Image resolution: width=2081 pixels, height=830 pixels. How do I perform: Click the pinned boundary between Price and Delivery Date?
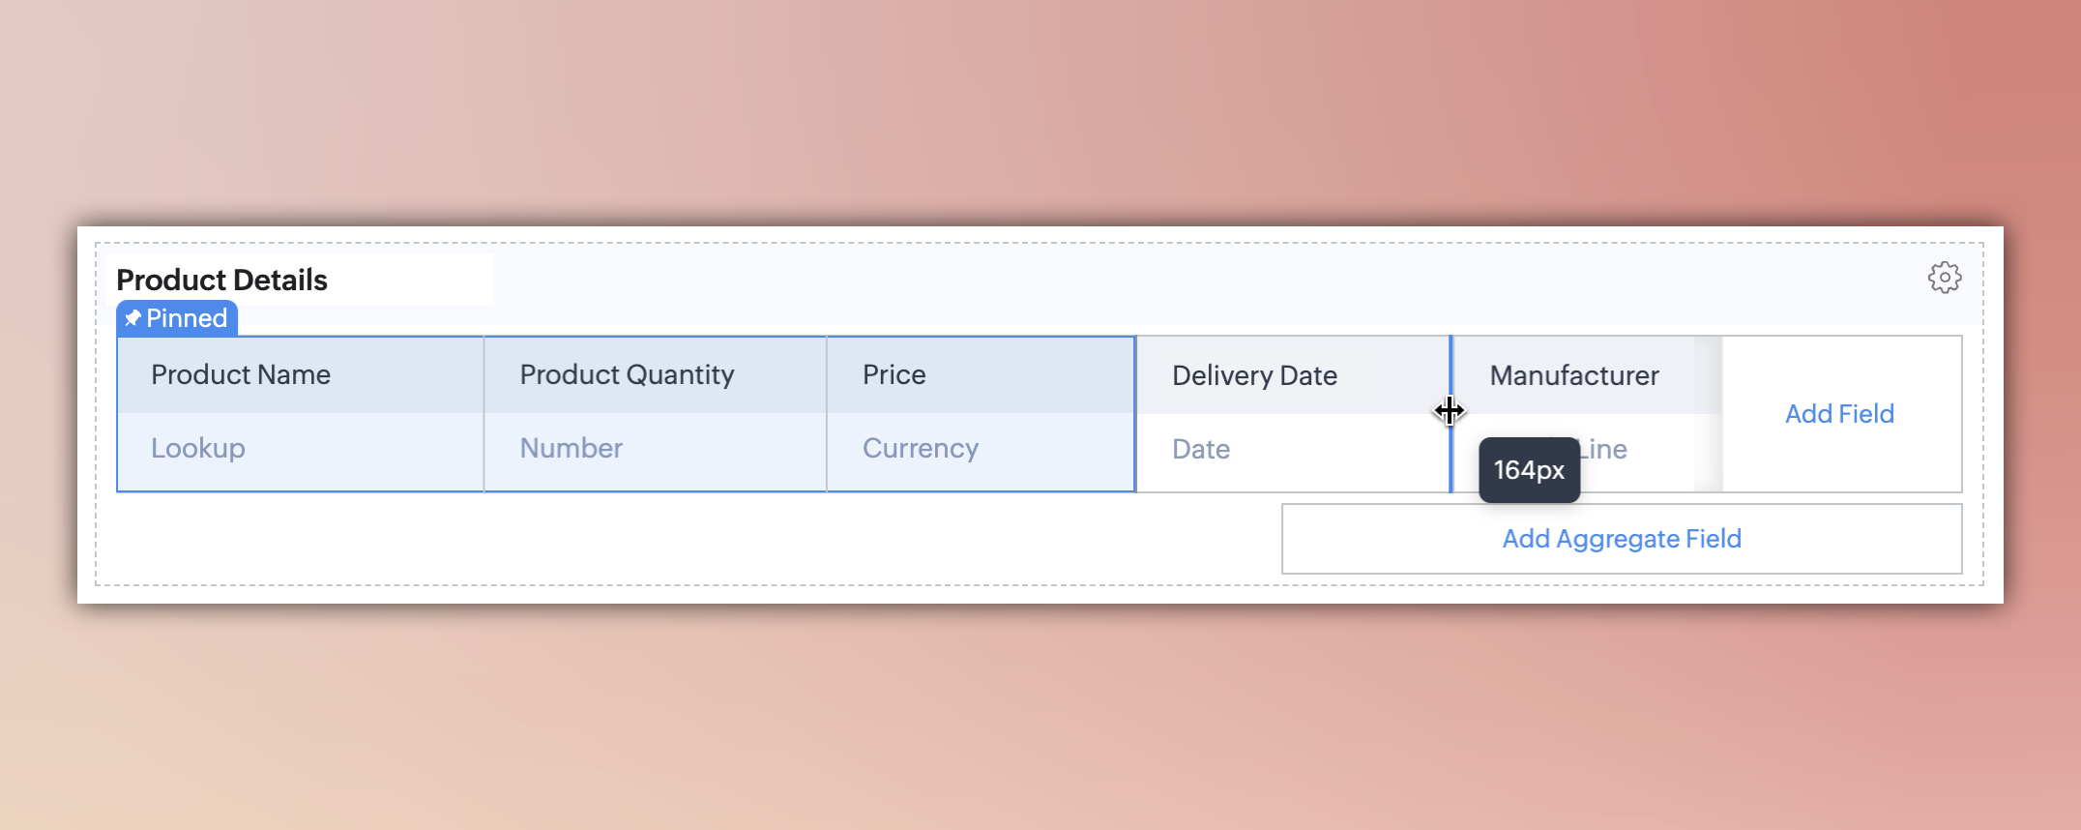point(1135,414)
